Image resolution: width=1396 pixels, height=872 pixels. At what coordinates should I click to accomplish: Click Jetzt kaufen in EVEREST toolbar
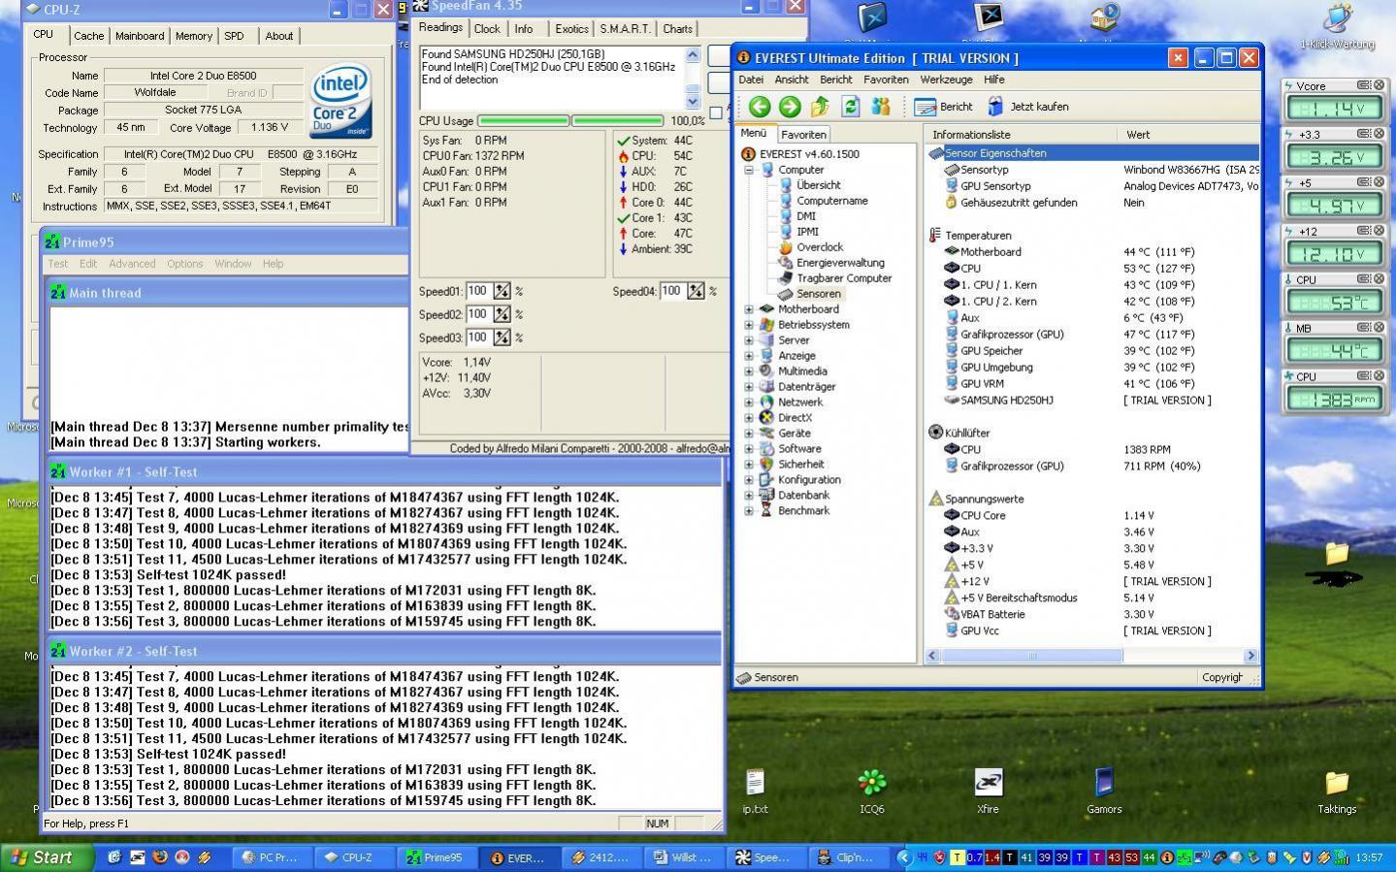click(x=1027, y=107)
